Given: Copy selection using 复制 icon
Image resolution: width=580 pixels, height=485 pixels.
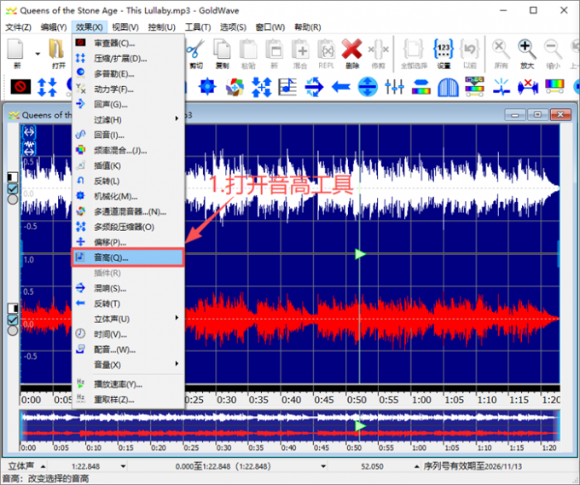Looking at the screenshot, I should tap(222, 54).
